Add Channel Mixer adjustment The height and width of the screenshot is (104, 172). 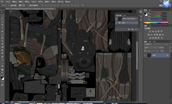pos(160,35)
